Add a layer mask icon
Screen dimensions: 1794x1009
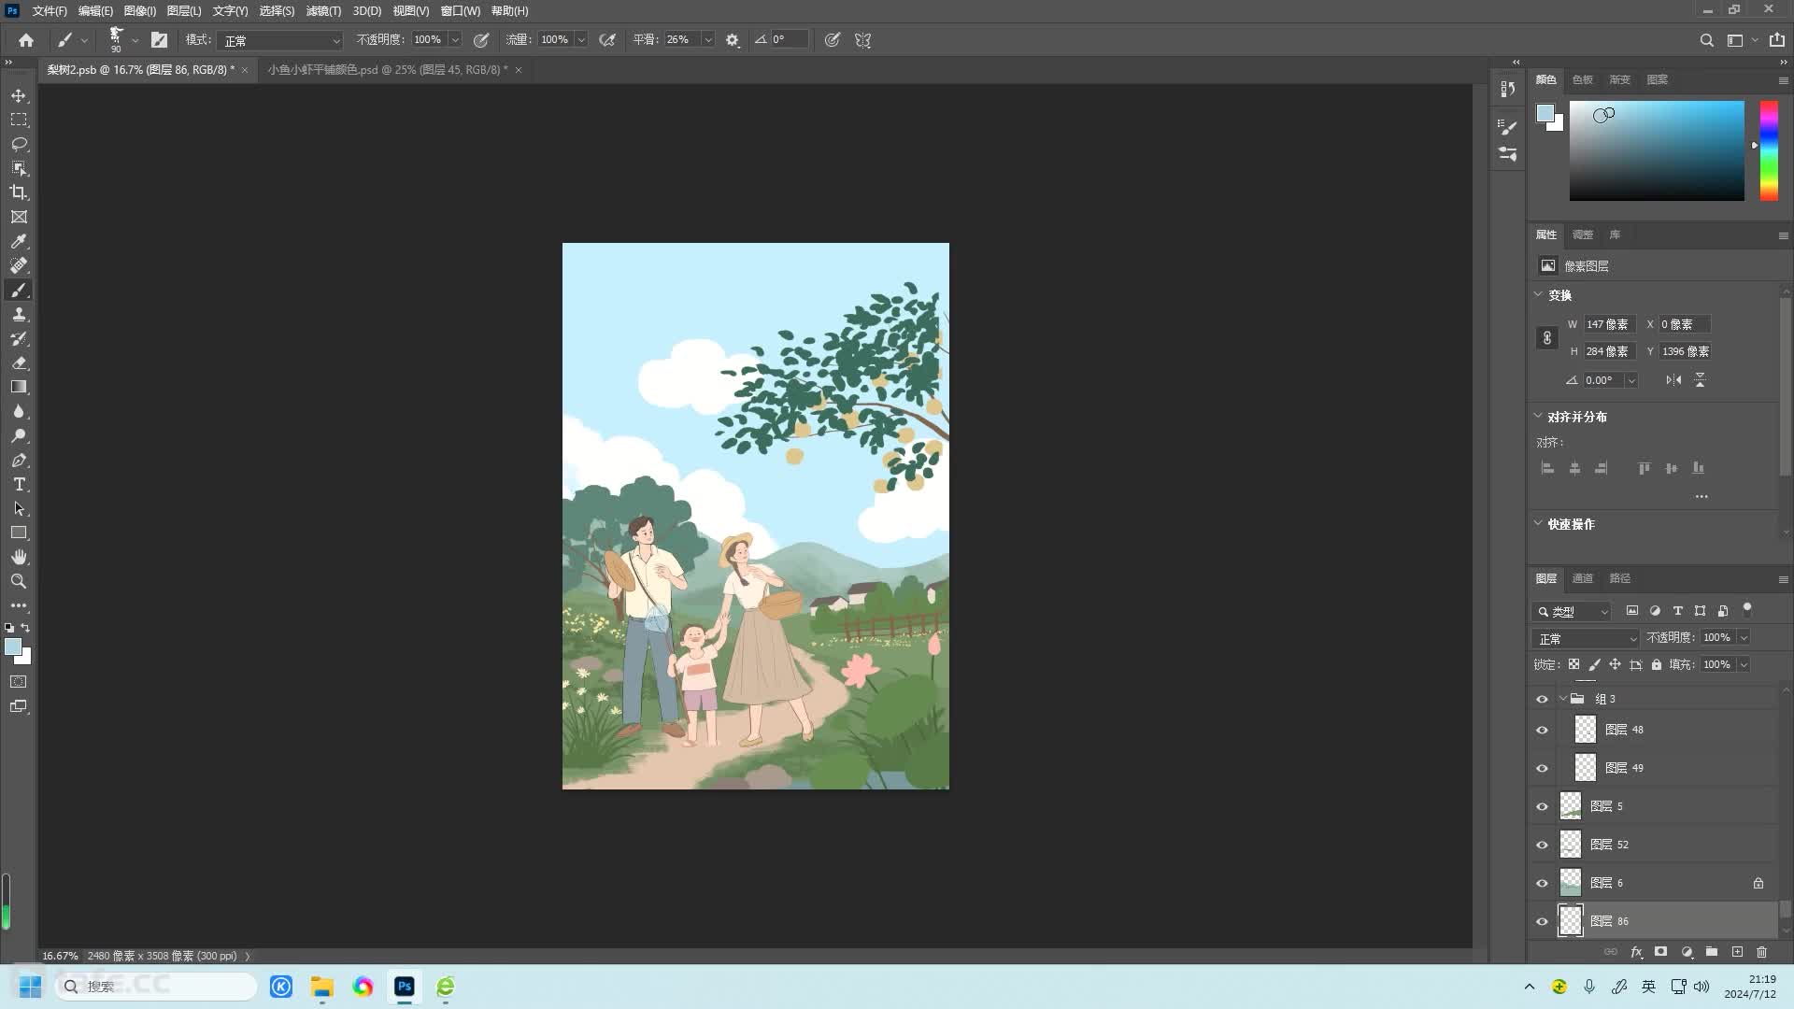point(1660,952)
